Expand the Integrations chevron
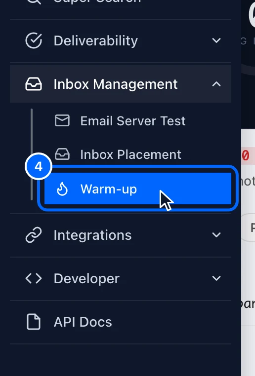Screen dimensions: 255x376 [216, 235]
